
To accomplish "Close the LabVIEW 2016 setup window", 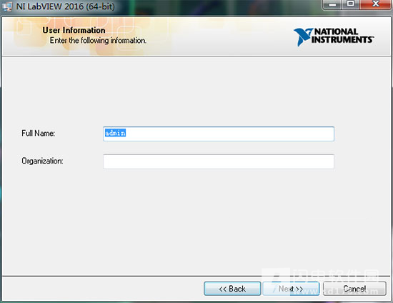I will (x=375, y=4).
